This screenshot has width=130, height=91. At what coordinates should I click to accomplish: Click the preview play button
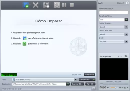pyautogui.click(x=101, y=88)
